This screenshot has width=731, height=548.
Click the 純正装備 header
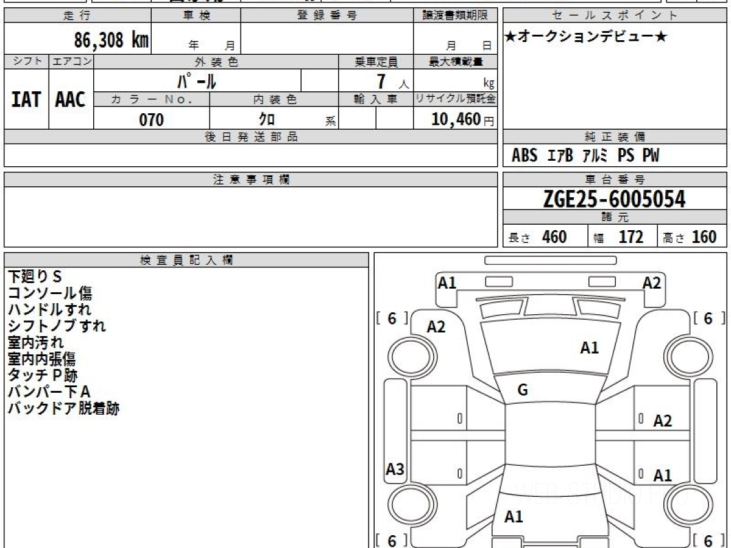click(x=615, y=137)
